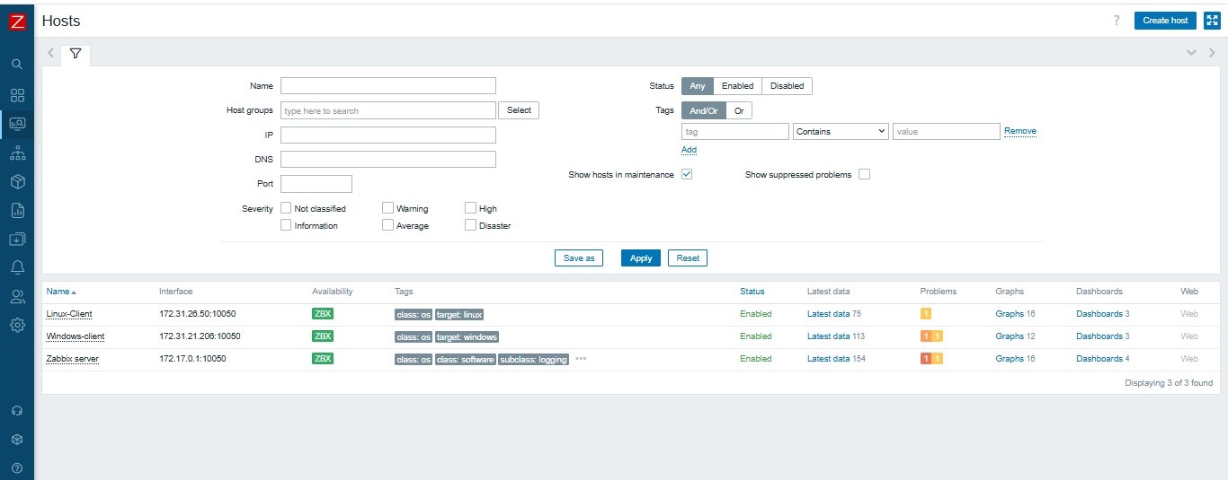Open Latest data for Windows-client
The image size is (1228, 480).
coord(828,336)
